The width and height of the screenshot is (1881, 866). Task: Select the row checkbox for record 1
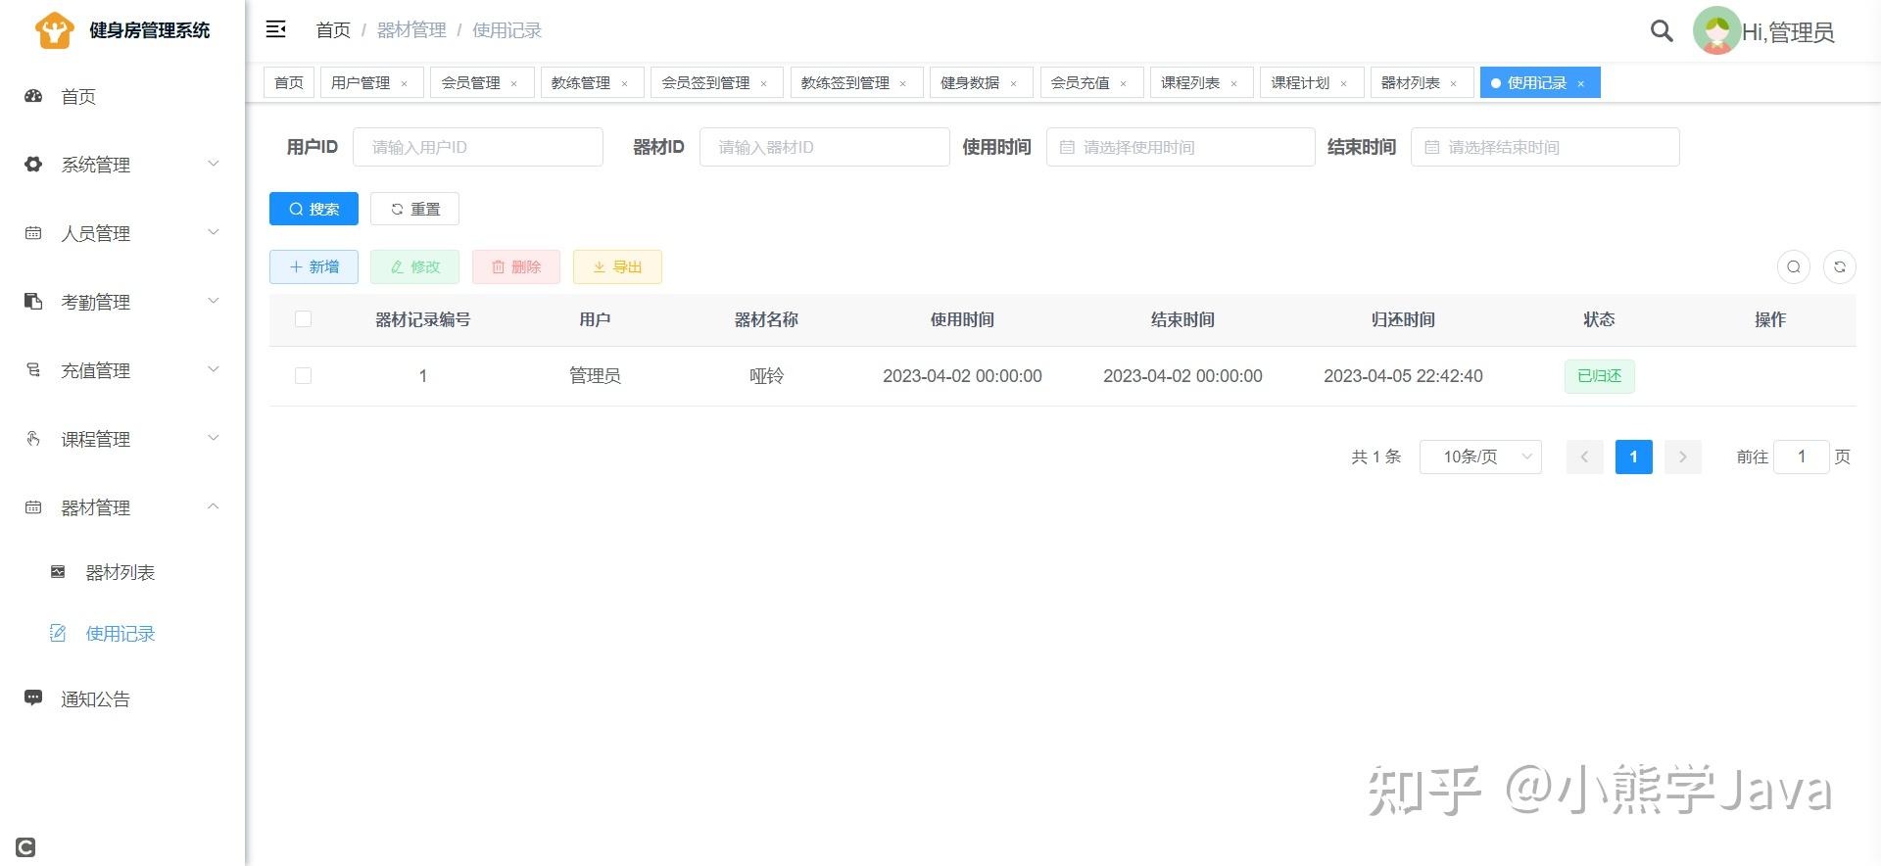[x=303, y=376]
